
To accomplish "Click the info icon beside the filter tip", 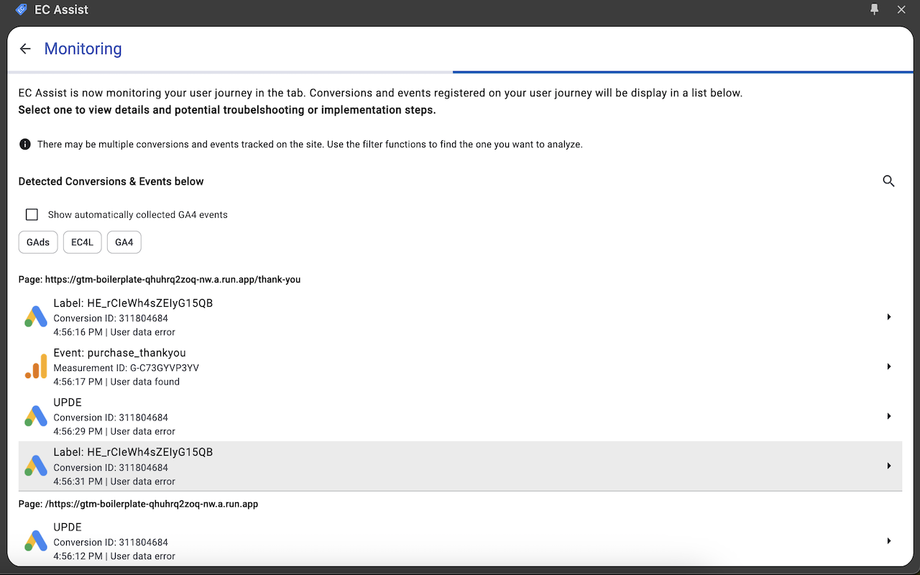I will point(24,144).
